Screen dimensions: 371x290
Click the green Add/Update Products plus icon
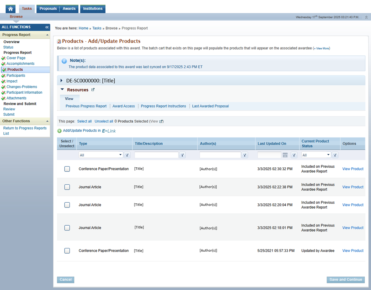pyautogui.click(x=59, y=131)
